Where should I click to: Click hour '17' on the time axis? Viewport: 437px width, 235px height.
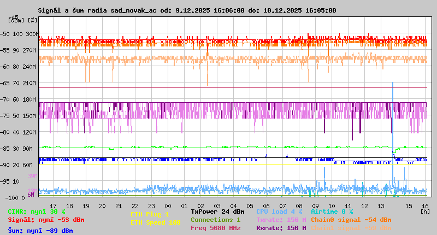click(x=53, y=206)
